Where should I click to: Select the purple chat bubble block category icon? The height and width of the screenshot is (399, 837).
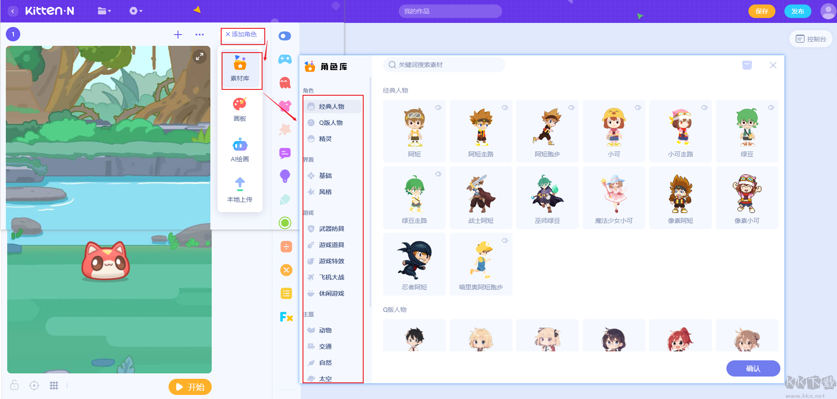pos(285,153)
